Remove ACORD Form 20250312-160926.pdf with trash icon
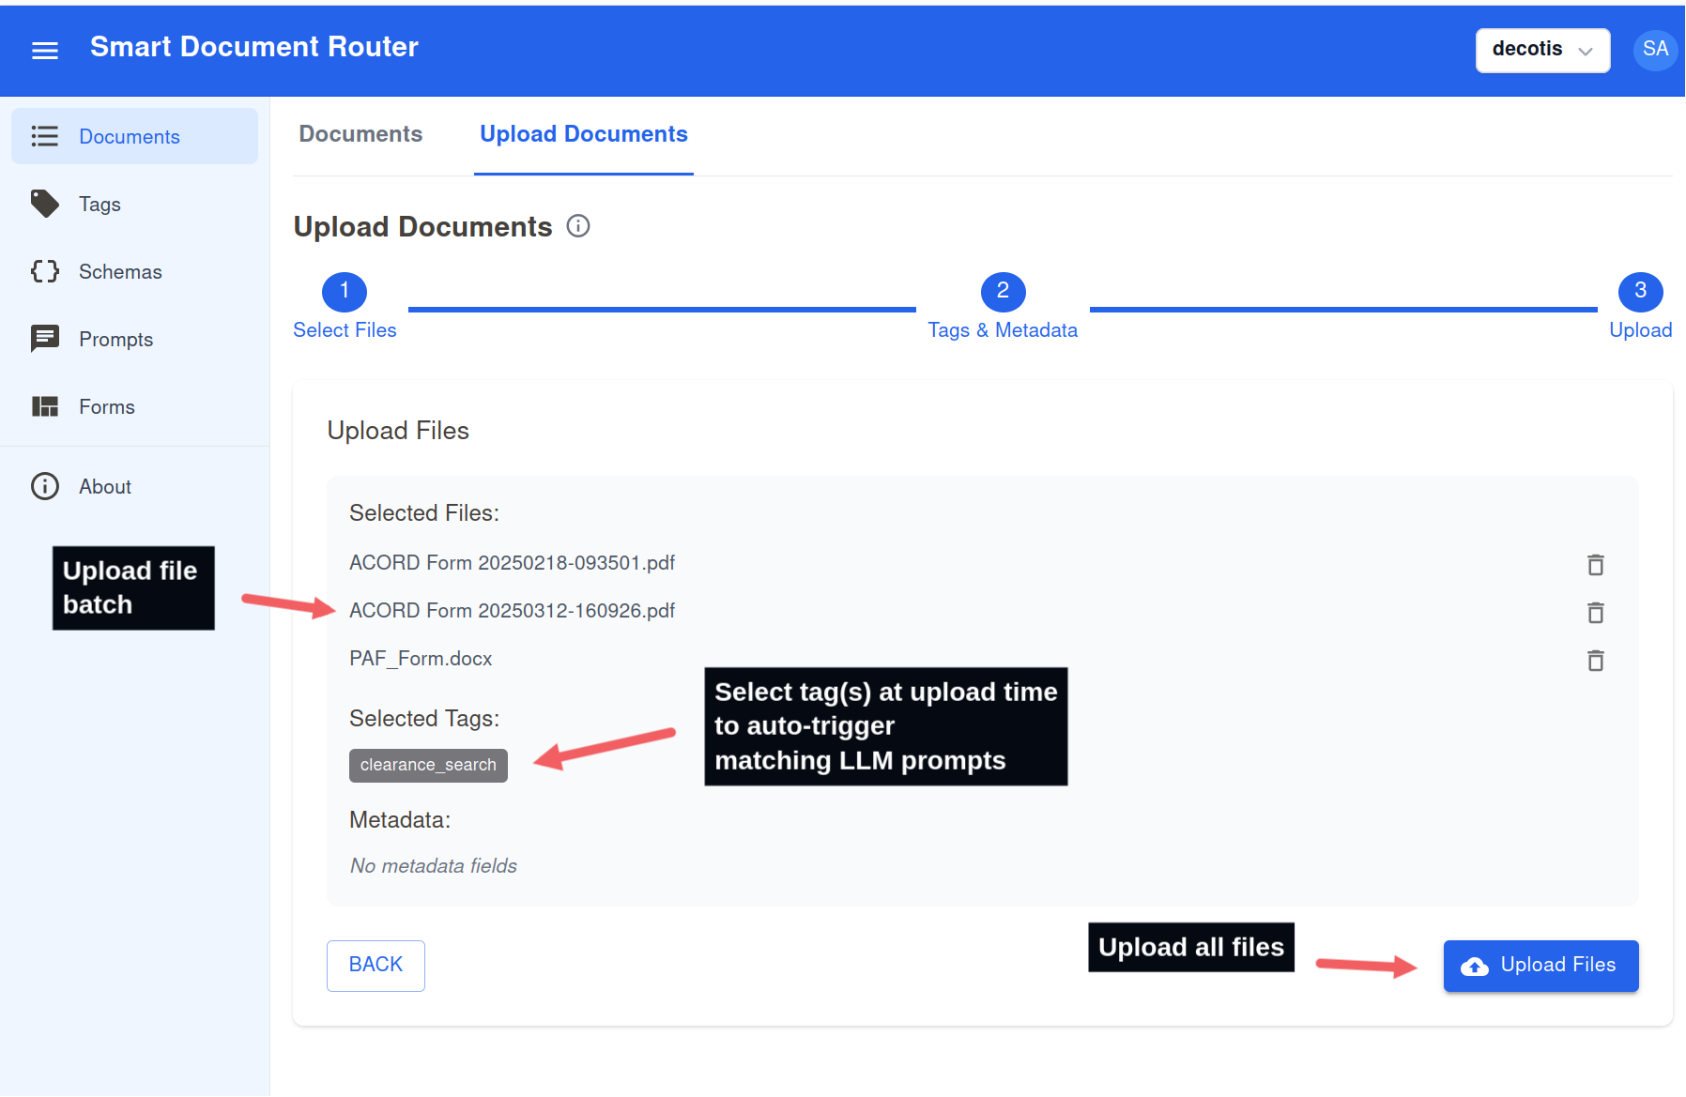Screen dimensions: 1686x1097 pos(1595,613)
